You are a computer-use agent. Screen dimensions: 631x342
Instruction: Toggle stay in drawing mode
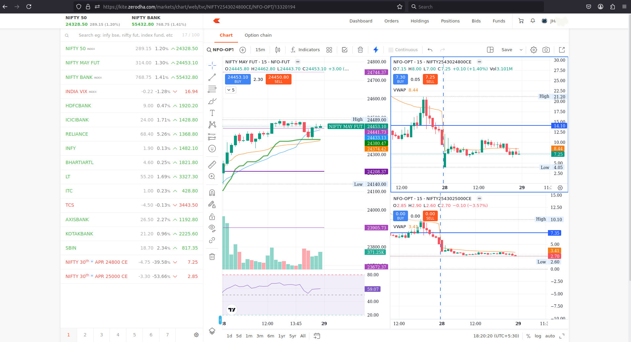pos(212,205)
